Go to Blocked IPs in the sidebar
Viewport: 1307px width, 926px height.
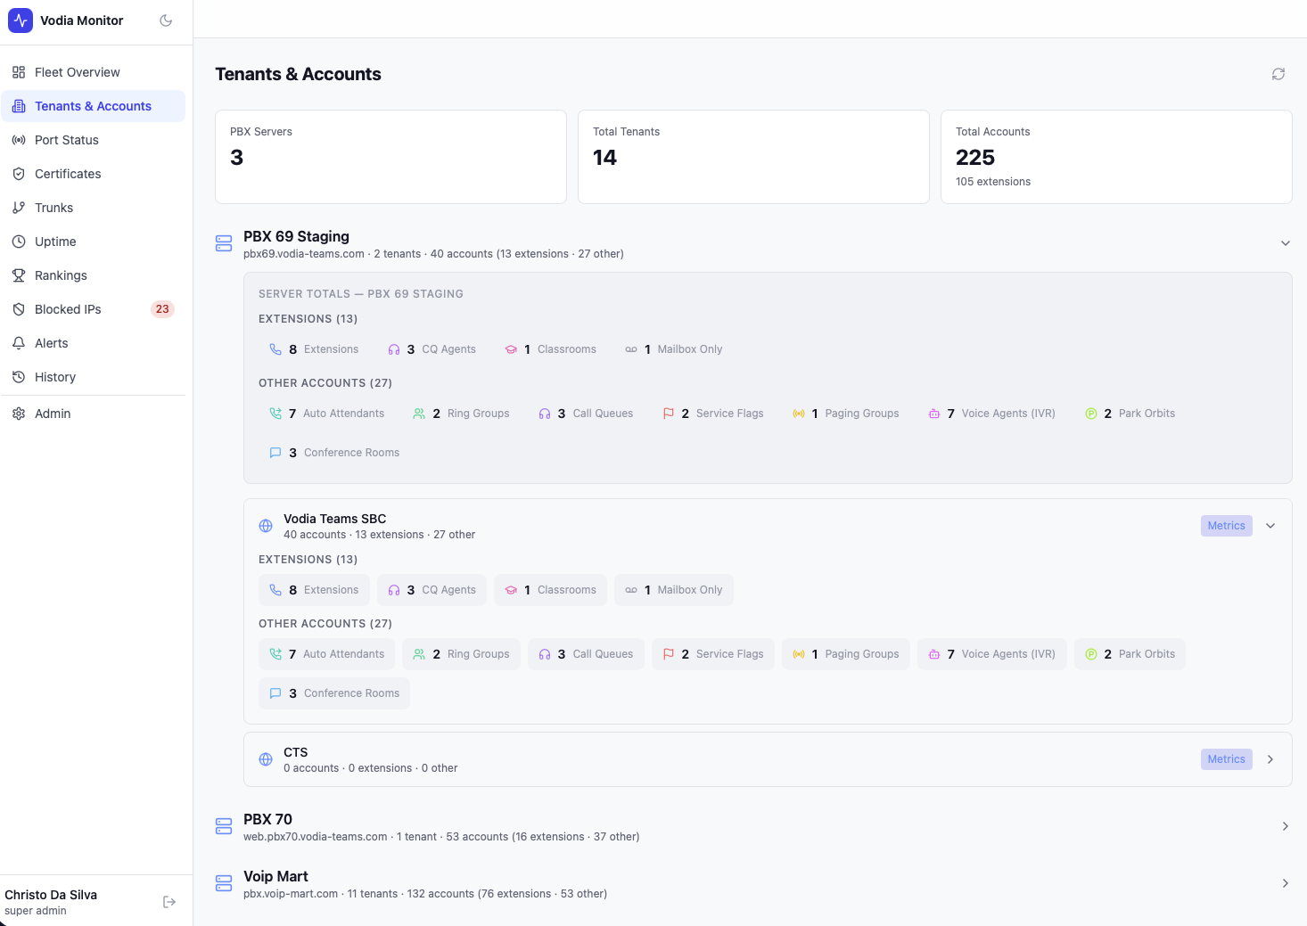click(x=68, y=309)
